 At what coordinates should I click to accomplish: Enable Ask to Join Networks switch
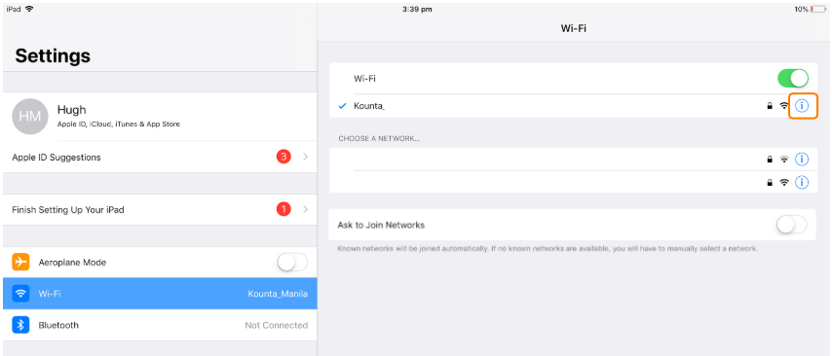click(792, 225)
